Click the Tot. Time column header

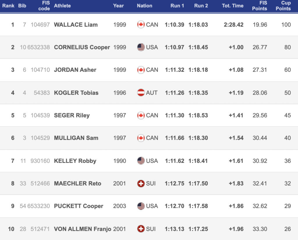coord(233,6)
